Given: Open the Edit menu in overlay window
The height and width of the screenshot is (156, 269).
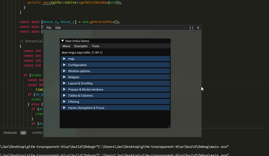Looking at the screenshot, I should coord(58,28).
